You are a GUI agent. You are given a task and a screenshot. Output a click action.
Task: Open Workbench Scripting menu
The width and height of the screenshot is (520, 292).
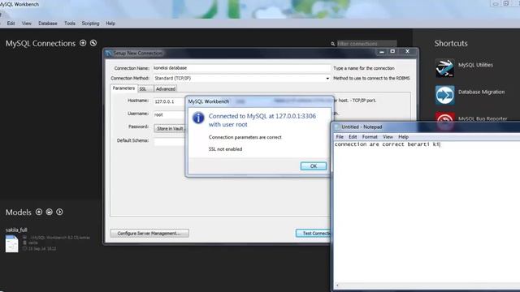[x=90, y=24]
